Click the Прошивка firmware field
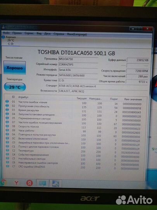Image resolution: width=157 pixels, height=210 pixels. (x=78, y=59)
